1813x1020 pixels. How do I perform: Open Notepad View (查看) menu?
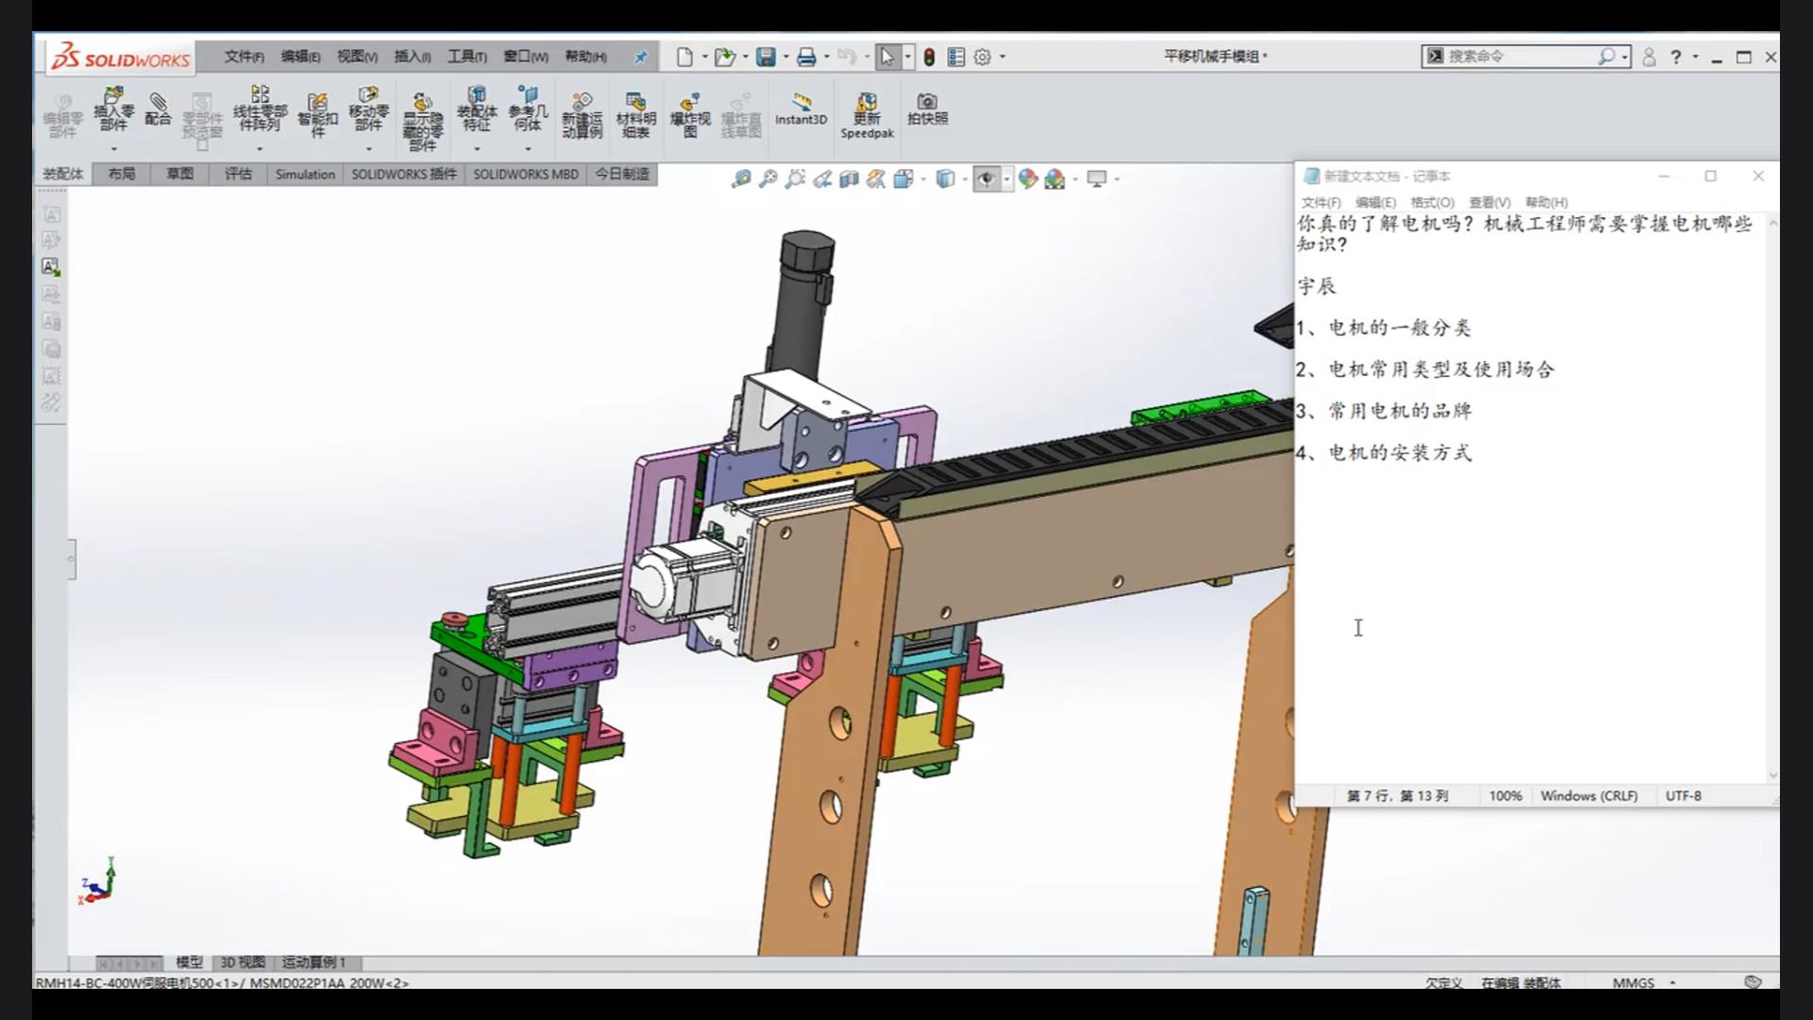[x=1489, y=202]
